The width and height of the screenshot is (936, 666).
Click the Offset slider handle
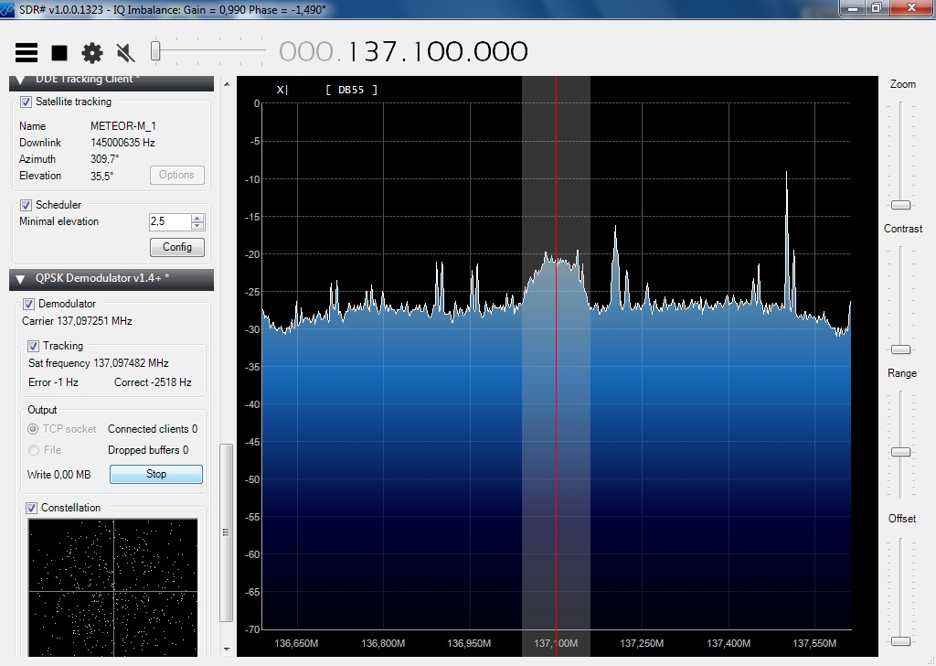tap(900, 641)
